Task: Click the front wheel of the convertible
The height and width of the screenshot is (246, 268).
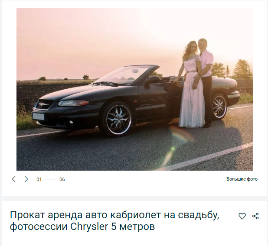Action: click(x=118, y=120)
